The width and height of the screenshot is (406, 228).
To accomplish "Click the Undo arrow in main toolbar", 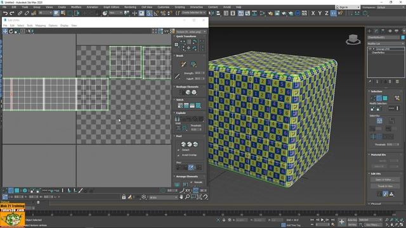I will pyautogui.click(x=5, y=13).
